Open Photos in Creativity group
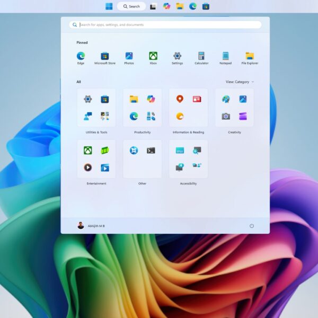 tap(243, 99)
